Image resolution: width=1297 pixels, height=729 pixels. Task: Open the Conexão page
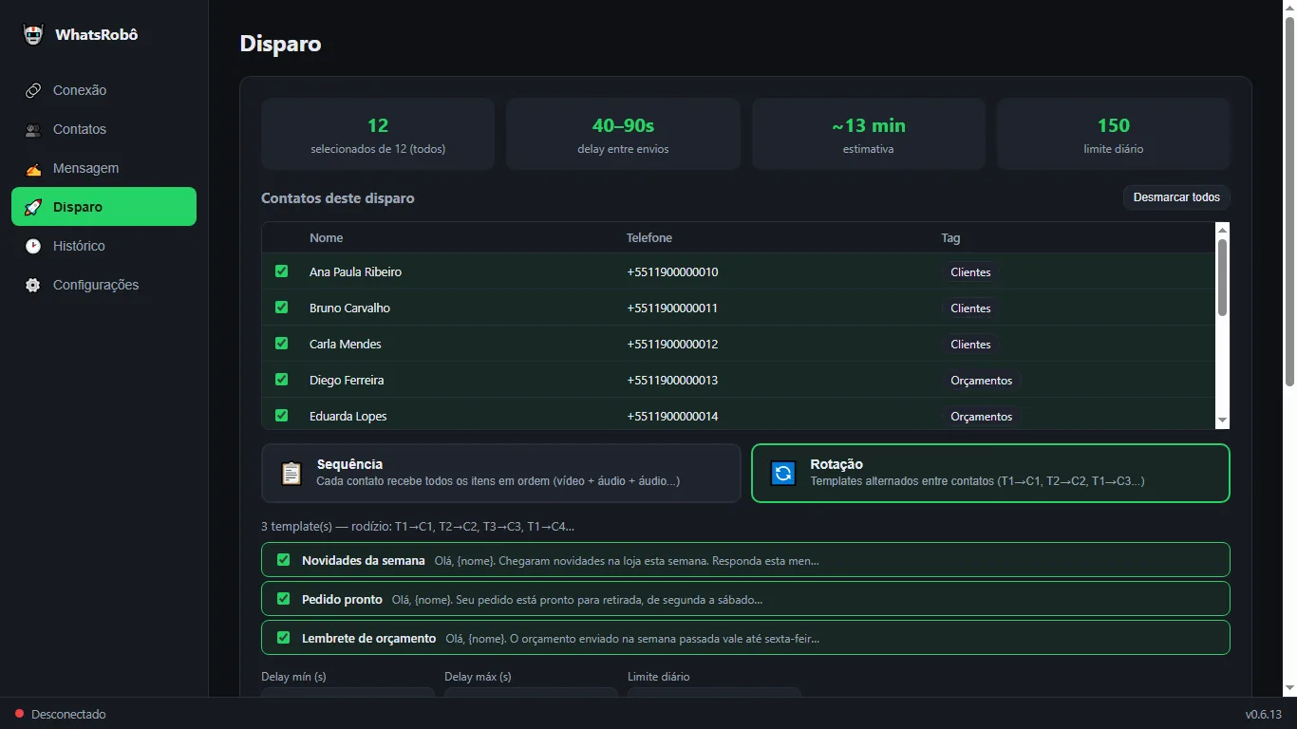(x=103, y=91)
